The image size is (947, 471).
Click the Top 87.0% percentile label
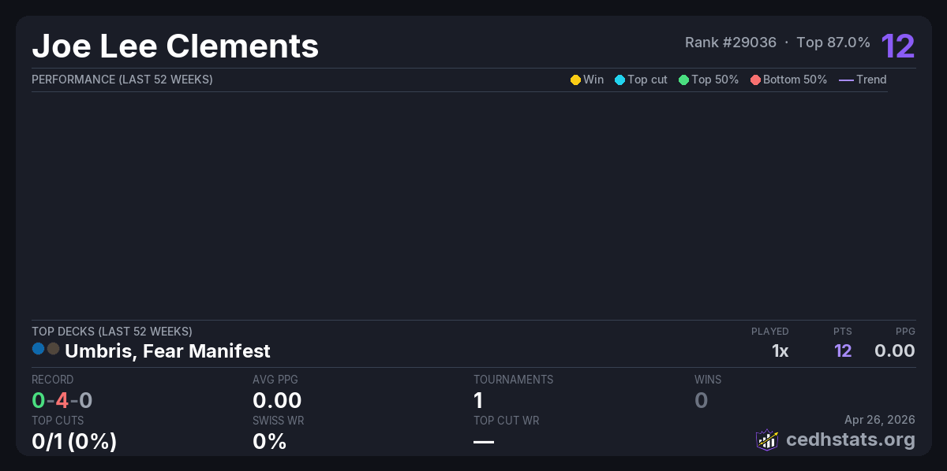click(833, 43)
